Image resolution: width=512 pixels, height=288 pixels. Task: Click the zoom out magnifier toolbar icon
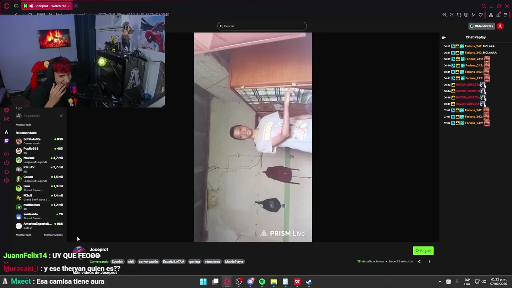(444, 15)
